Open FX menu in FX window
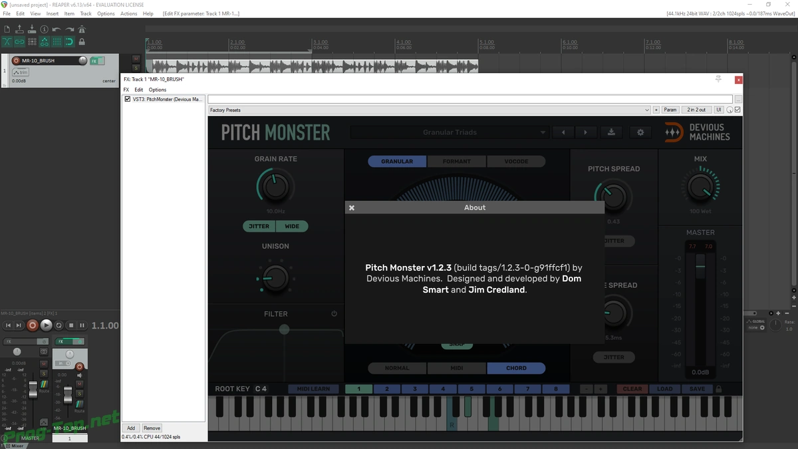Viewport: 798px width, 449px height. (126, 90)
